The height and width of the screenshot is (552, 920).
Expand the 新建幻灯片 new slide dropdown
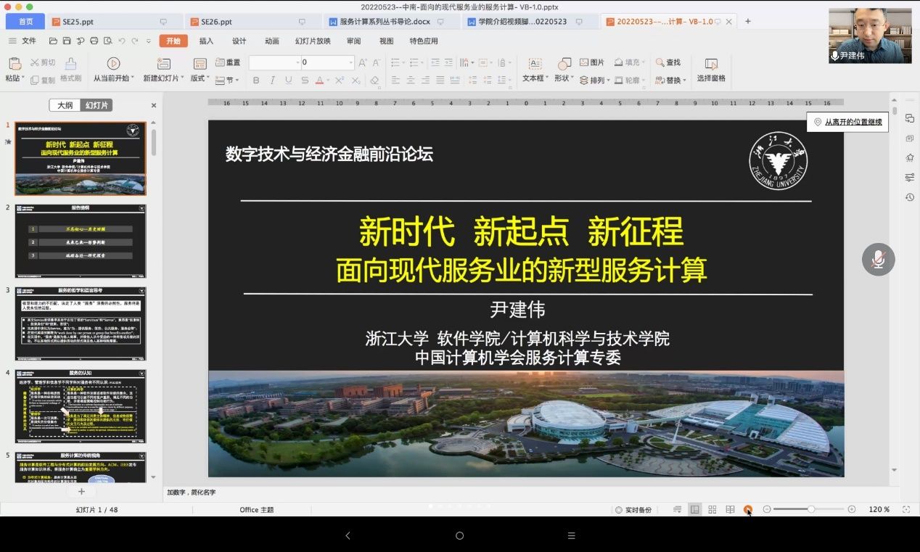tap(182, 78)
